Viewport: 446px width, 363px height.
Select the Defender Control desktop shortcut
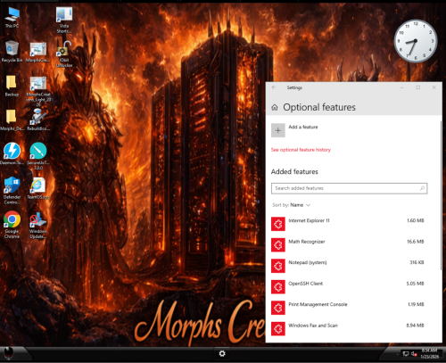pos(12,190)
